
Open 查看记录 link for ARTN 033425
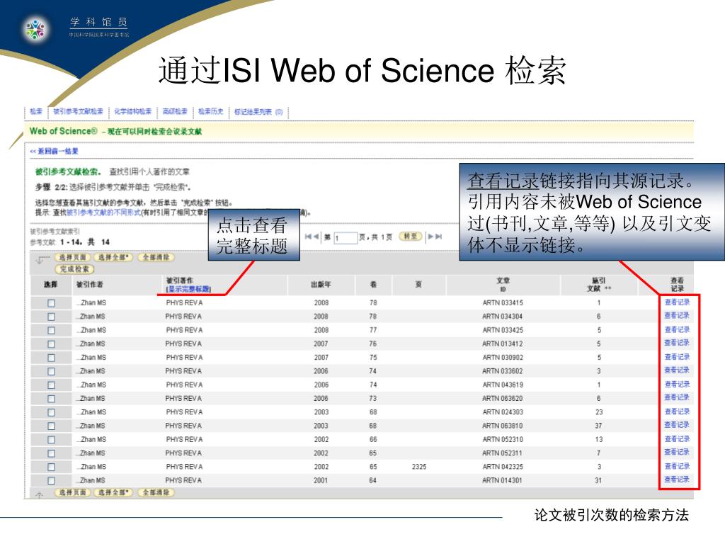click(677, 329)
